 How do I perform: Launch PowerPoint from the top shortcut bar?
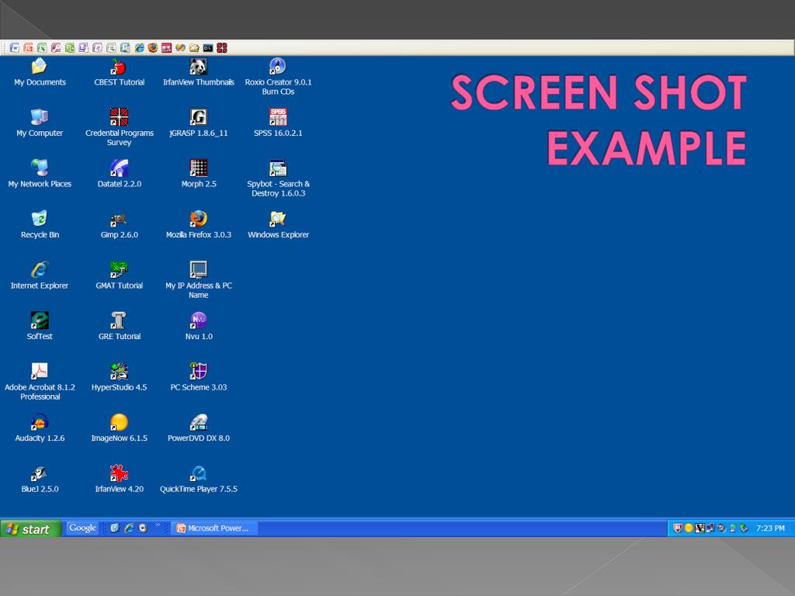pyautogui.click(x=29, y=47)
